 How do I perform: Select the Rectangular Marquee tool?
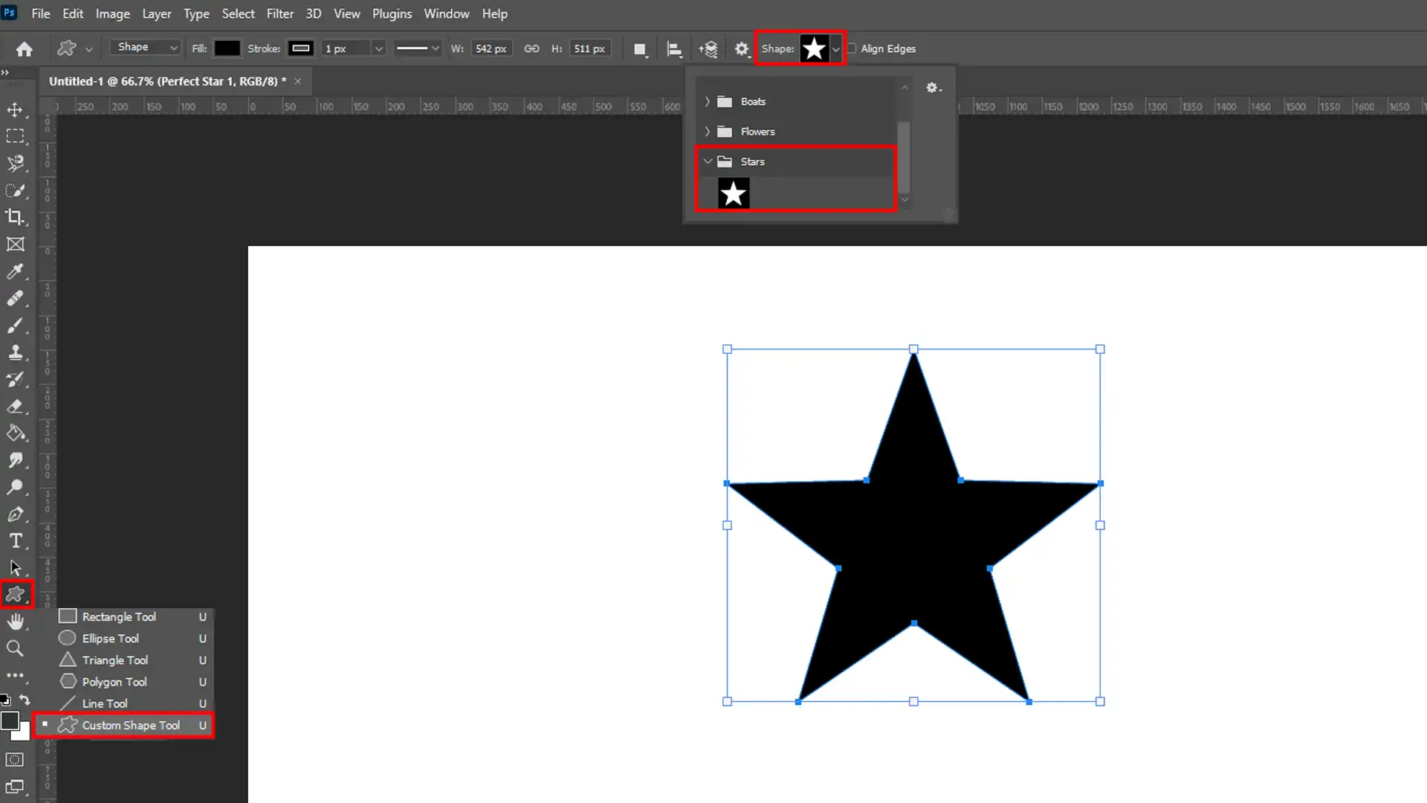click(x=15, y=137)
